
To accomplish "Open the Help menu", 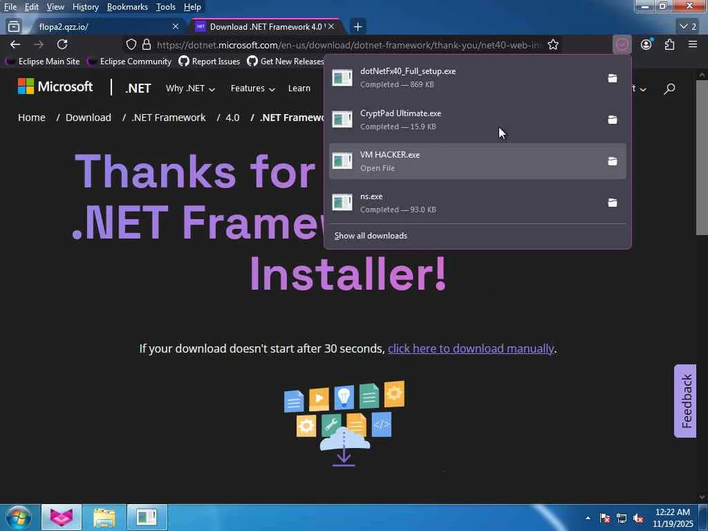I will click(192, 7).
